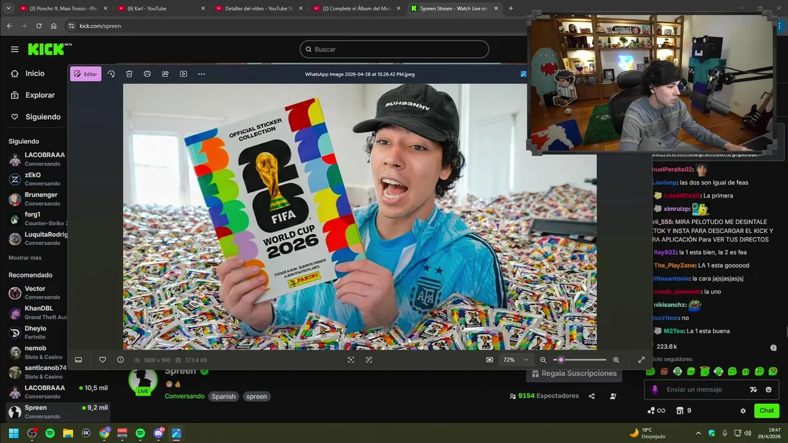
Task: Expand the system tray hidden icons chevron
Action: coord(698,433)
